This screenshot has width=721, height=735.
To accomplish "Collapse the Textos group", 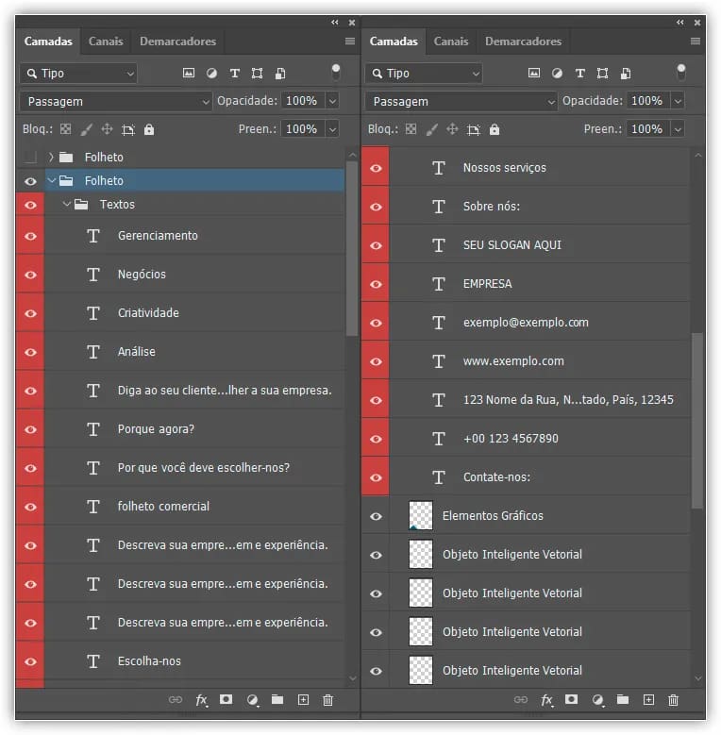I will coord(67,205).
